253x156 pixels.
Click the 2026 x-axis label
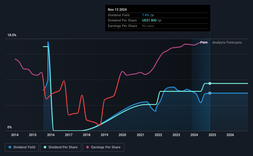click(x=230, y=135)
